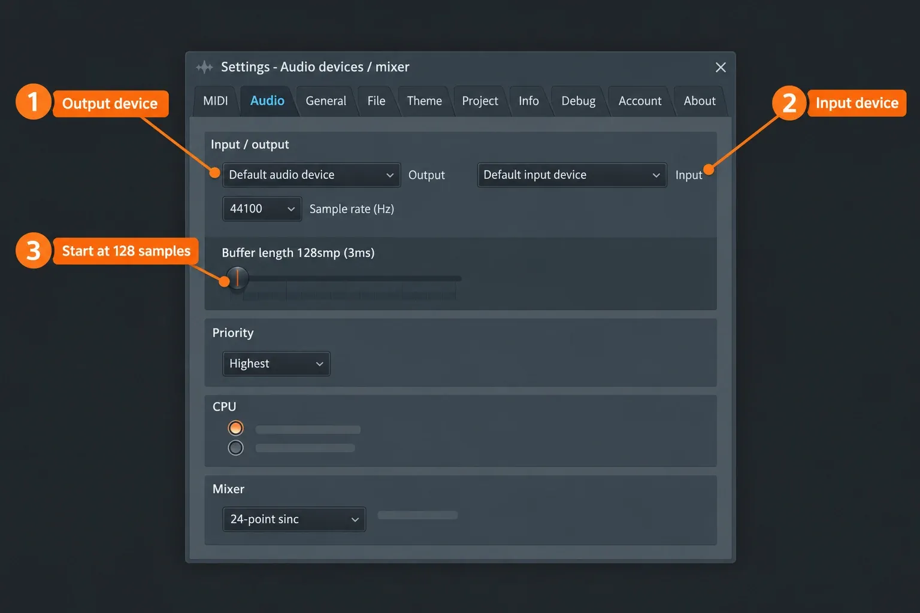Close the Settings window with X
The image size is (920, 613).
click(721, 68)
